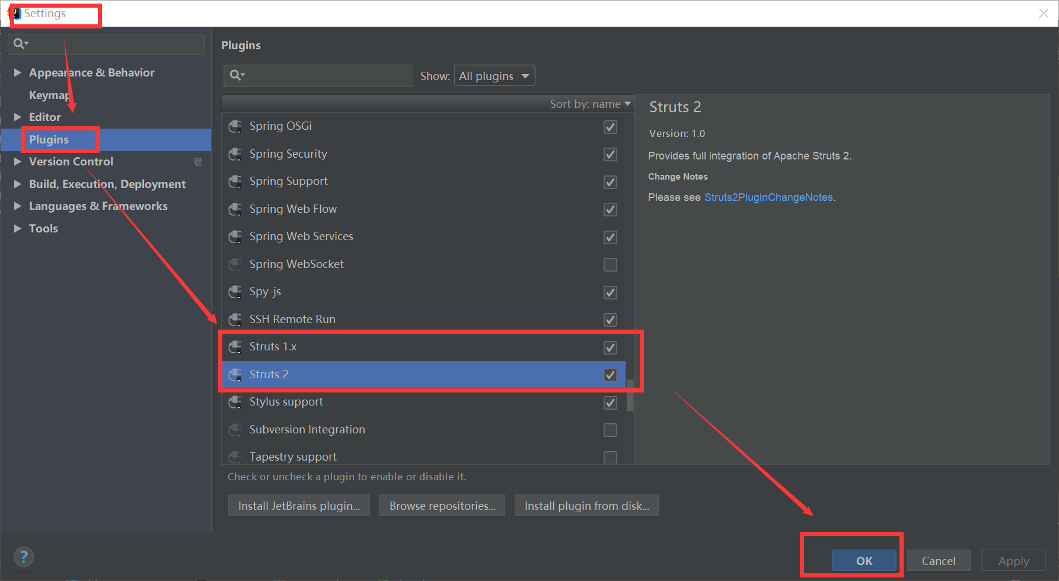Click the Spring Web Services plugin icon
Image resolution: width=1059 pixels, height=581 pixels.
tap(235, 237)
